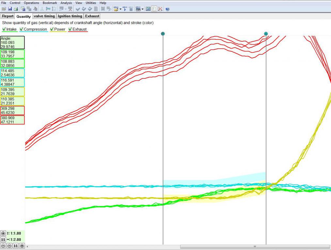Click the red 380.969 value box
Viewport: 331px width, 250px height.
(12, 120)
